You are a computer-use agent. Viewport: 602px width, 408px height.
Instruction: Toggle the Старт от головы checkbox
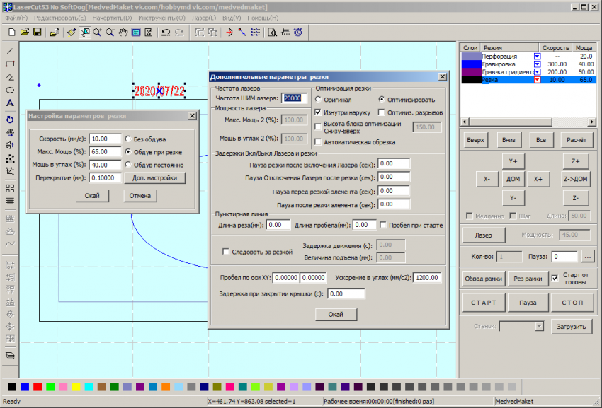555,277
